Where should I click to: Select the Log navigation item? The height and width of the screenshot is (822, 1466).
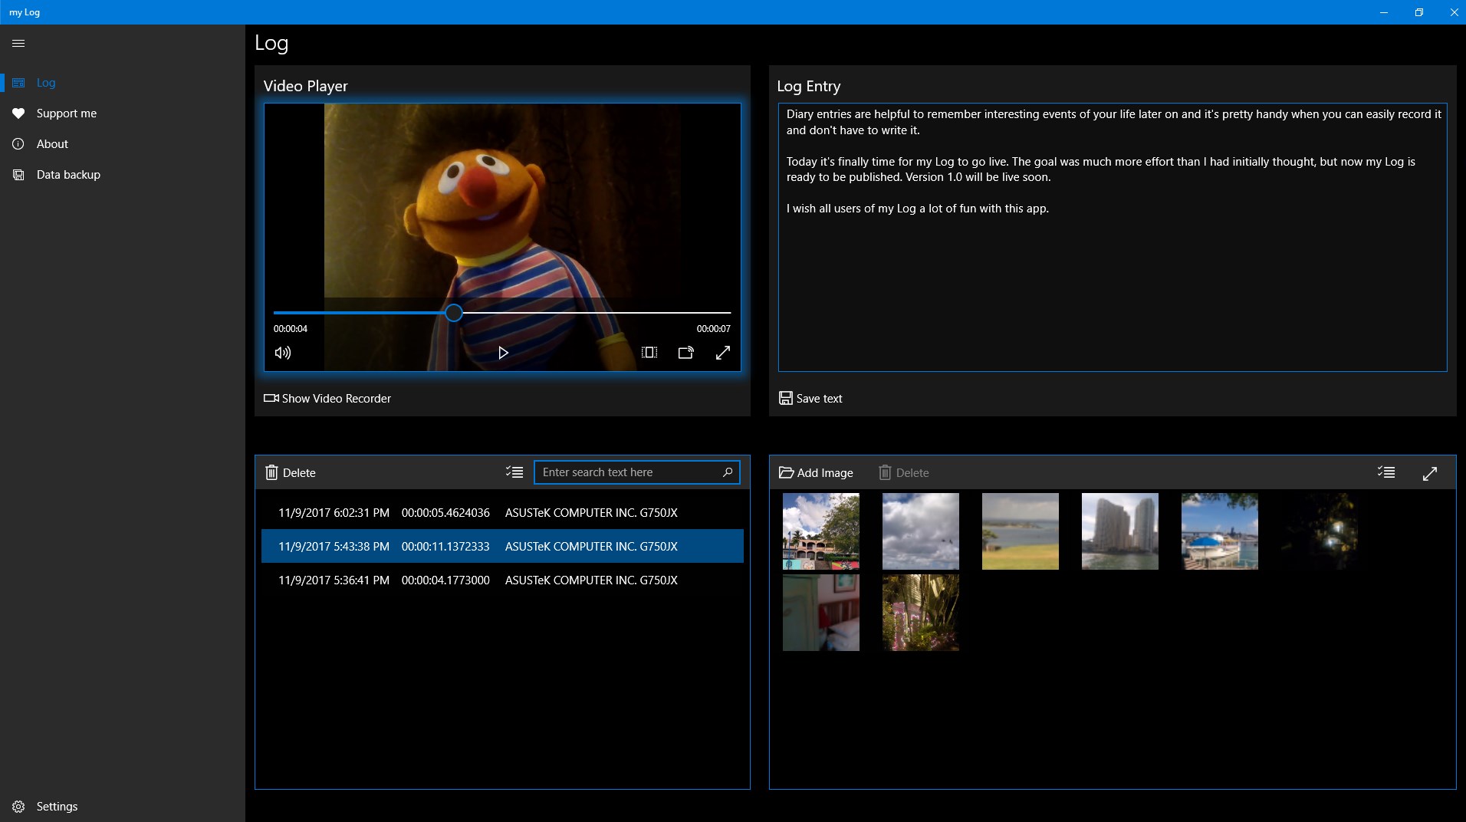coord(123,83)
